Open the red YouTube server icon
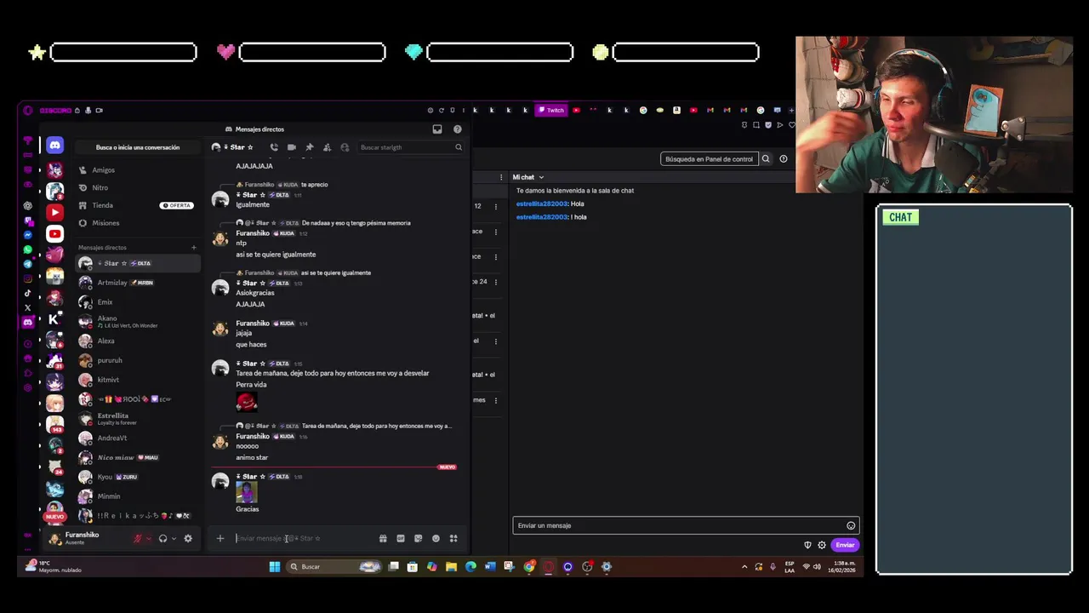The image size is (1089, 613). (x=55, y=212)
